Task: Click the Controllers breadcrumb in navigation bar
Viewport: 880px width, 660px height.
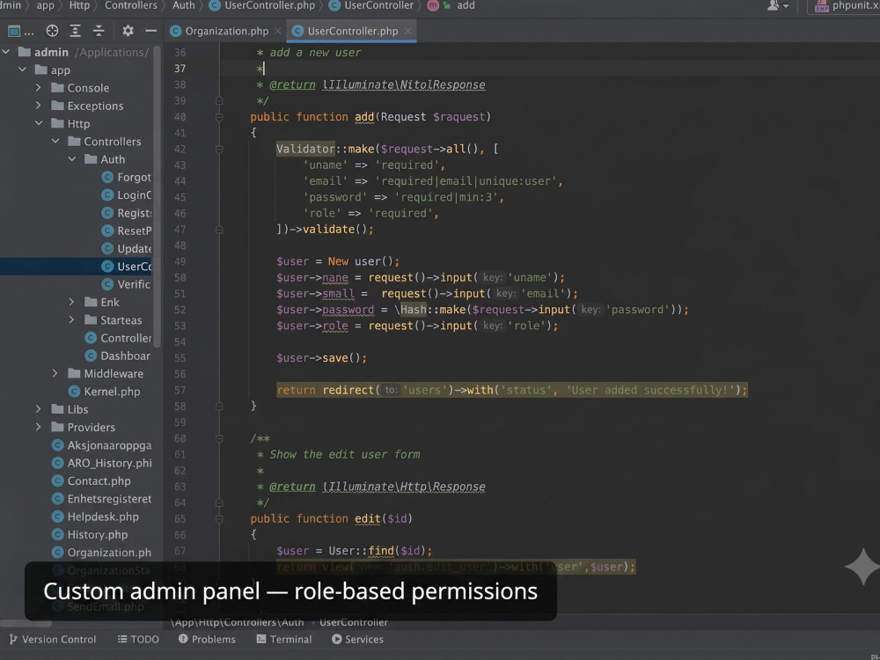Action: pos(131,5)
